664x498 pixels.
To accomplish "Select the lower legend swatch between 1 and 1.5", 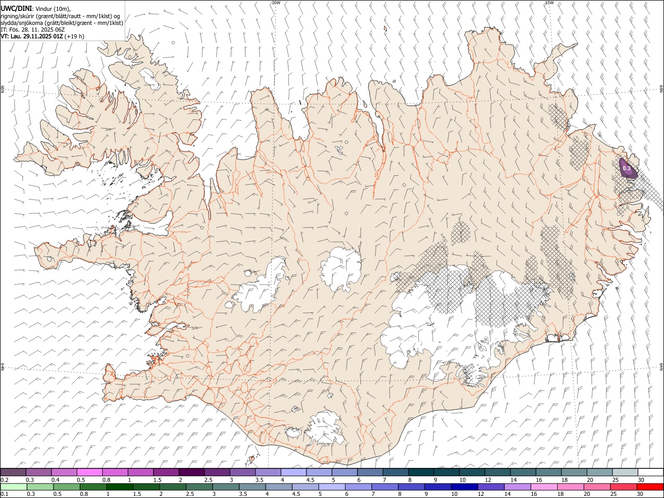I will 120,487.
